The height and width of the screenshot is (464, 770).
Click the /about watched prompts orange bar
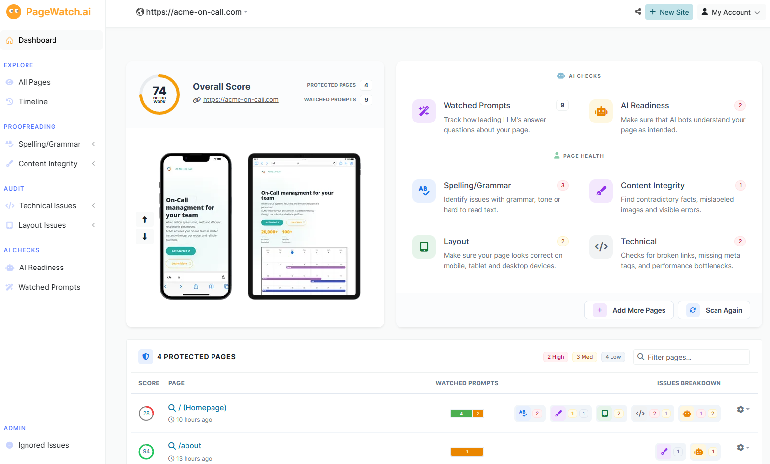(467, 452)
